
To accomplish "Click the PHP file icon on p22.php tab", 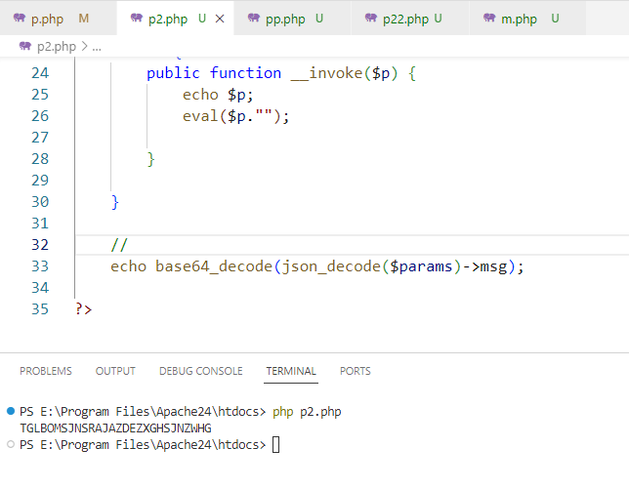I will pyautogui.click(x=370, y=19).
